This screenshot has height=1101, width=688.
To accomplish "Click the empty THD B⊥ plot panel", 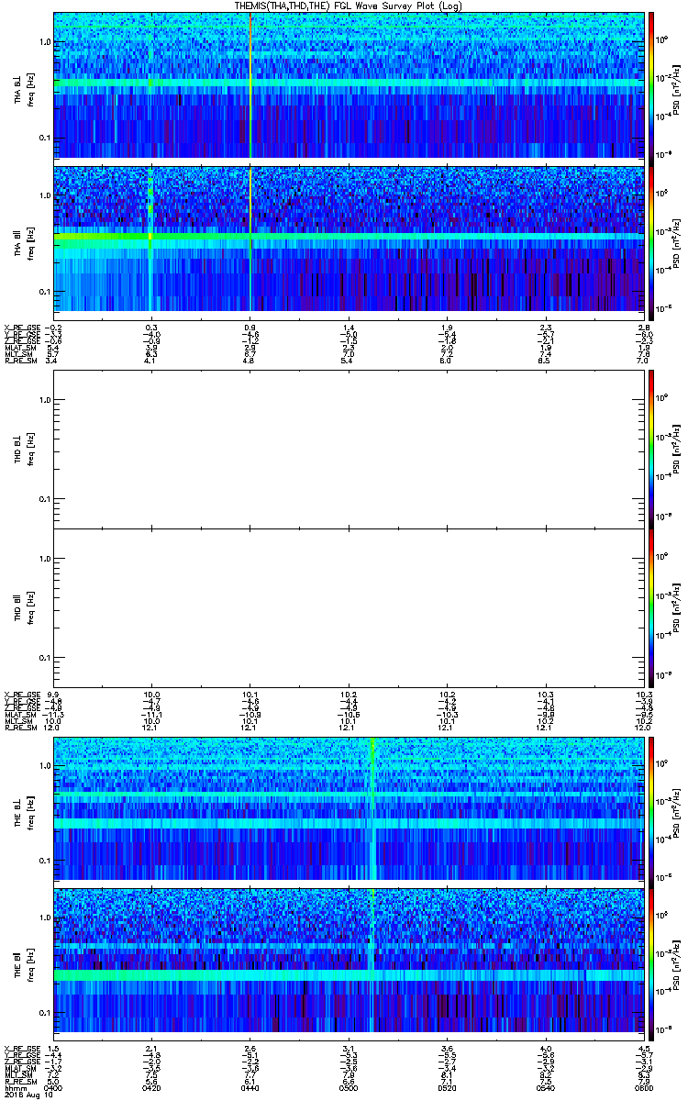I will coord(348,449).
